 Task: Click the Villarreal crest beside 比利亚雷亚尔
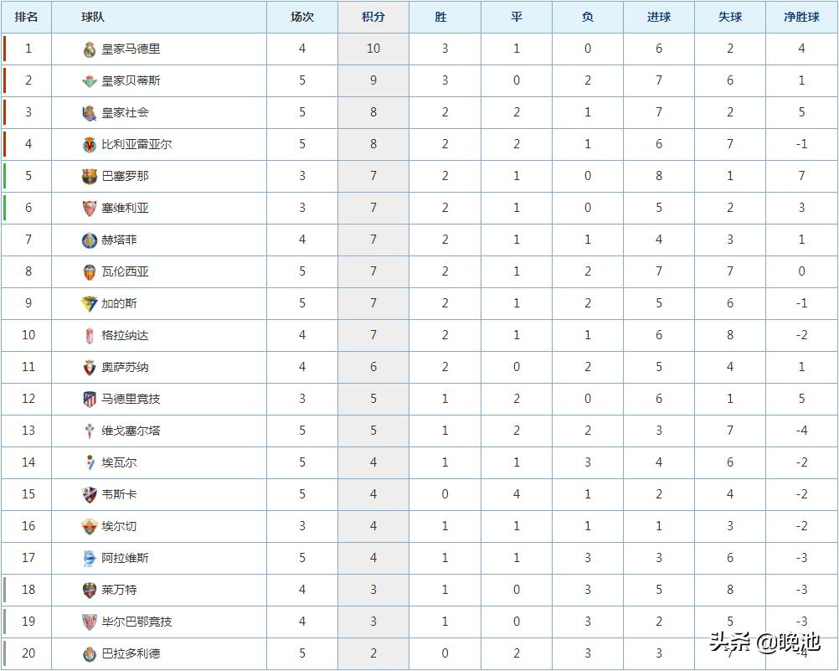[90, 145]
